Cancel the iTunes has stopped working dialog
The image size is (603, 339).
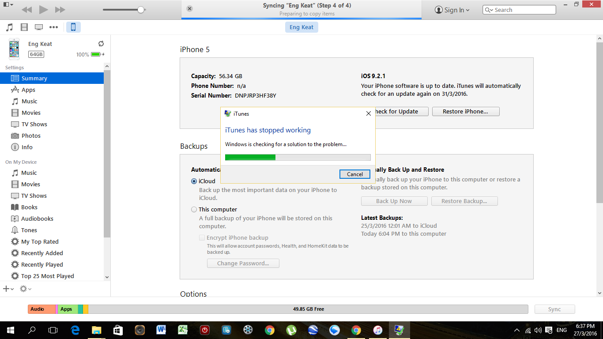(x=355, y=174)
